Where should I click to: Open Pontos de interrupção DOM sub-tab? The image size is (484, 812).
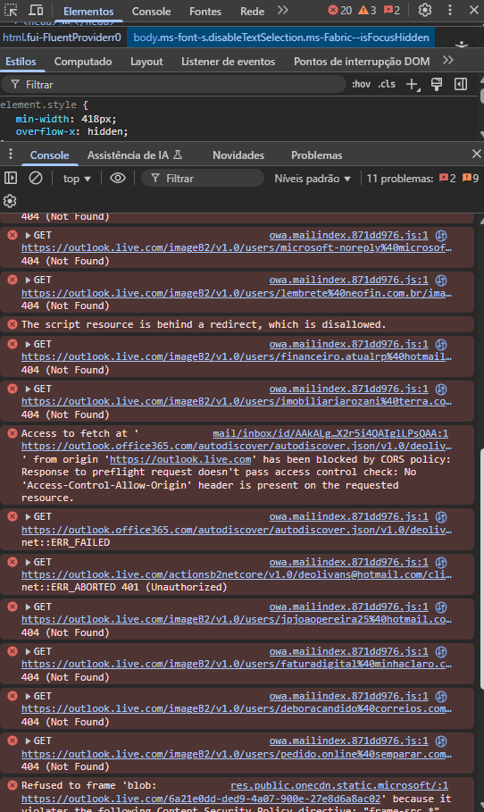click(362, 61)
